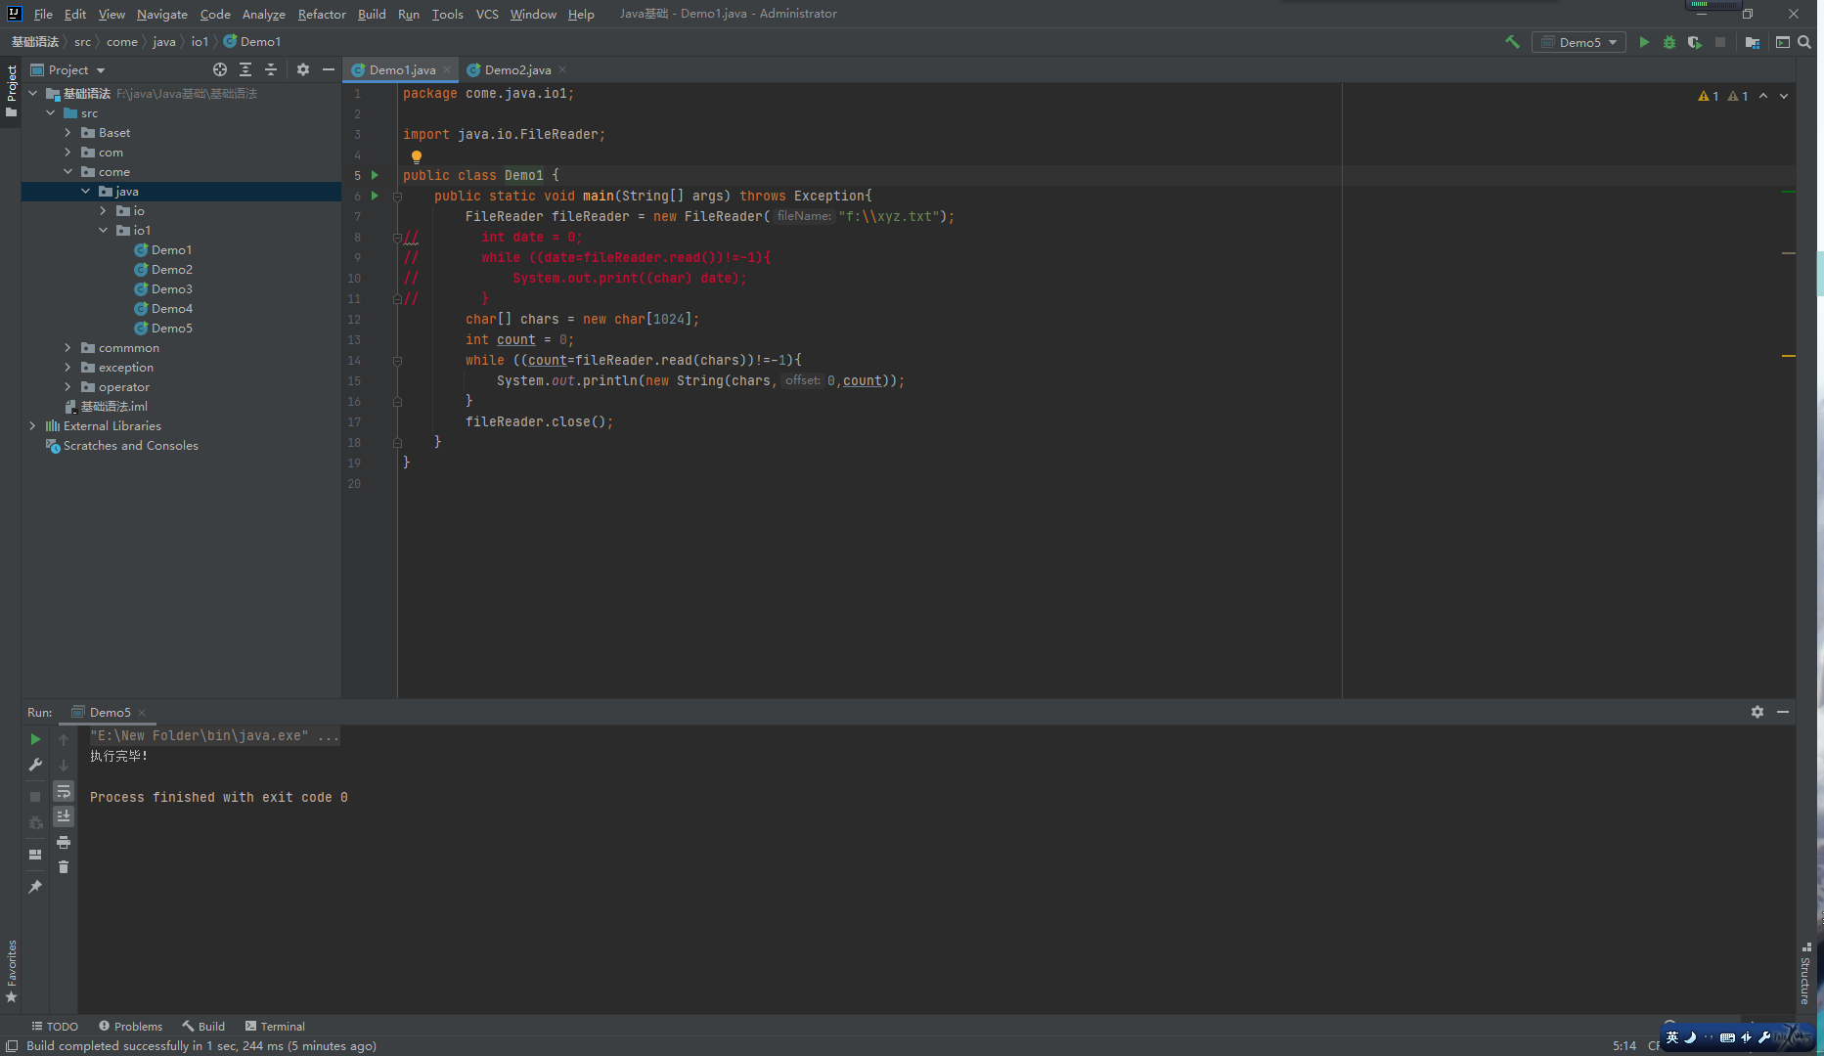The image size is (1824, 1056).
Task: Open the Problems tool window
Action: point(130,1026)
